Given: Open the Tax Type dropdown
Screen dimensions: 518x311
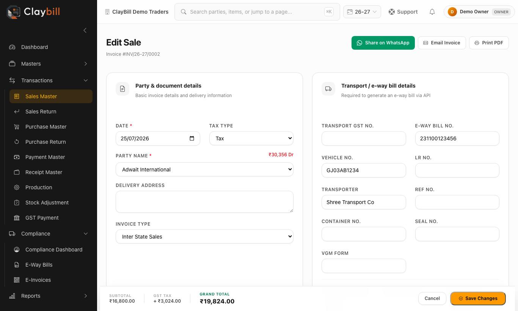Looking at the screenshot, I should tap(251, 138).
